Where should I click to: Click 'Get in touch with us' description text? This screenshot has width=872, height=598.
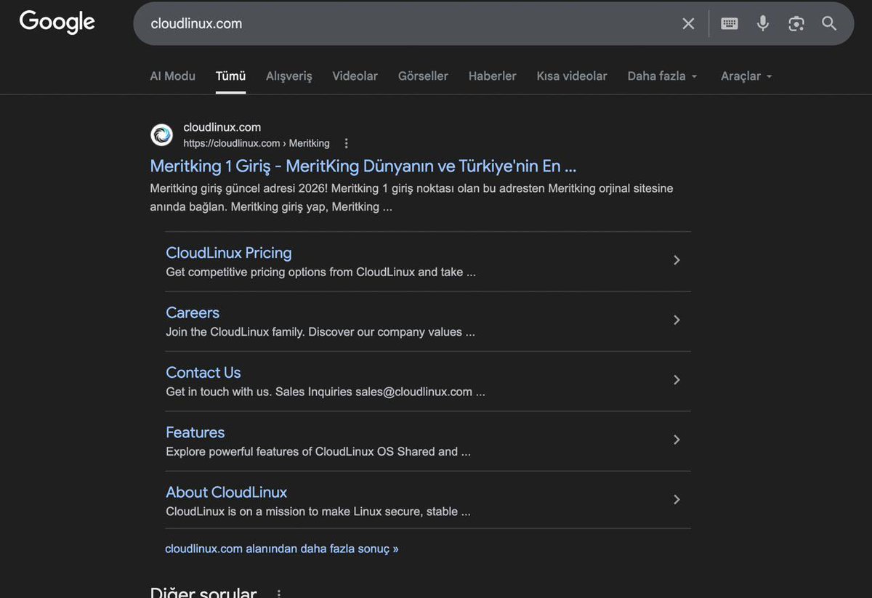[326, 392]
